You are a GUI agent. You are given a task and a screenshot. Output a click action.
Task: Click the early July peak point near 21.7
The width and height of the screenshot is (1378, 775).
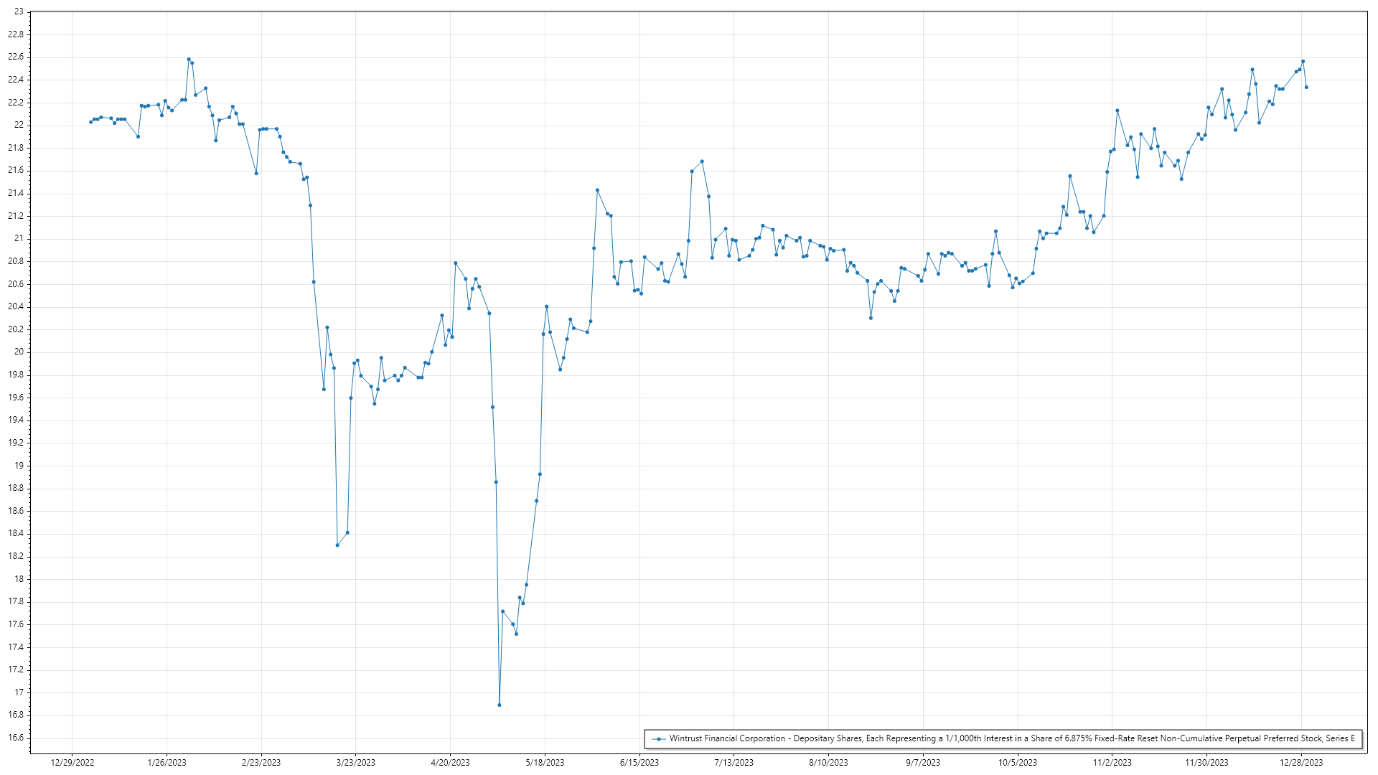click(702, 161)
